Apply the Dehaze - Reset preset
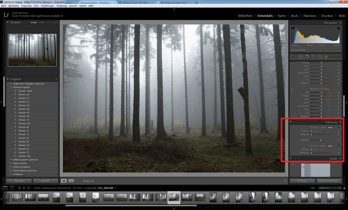This screenshot has width=348, height=210. [25, 91]
